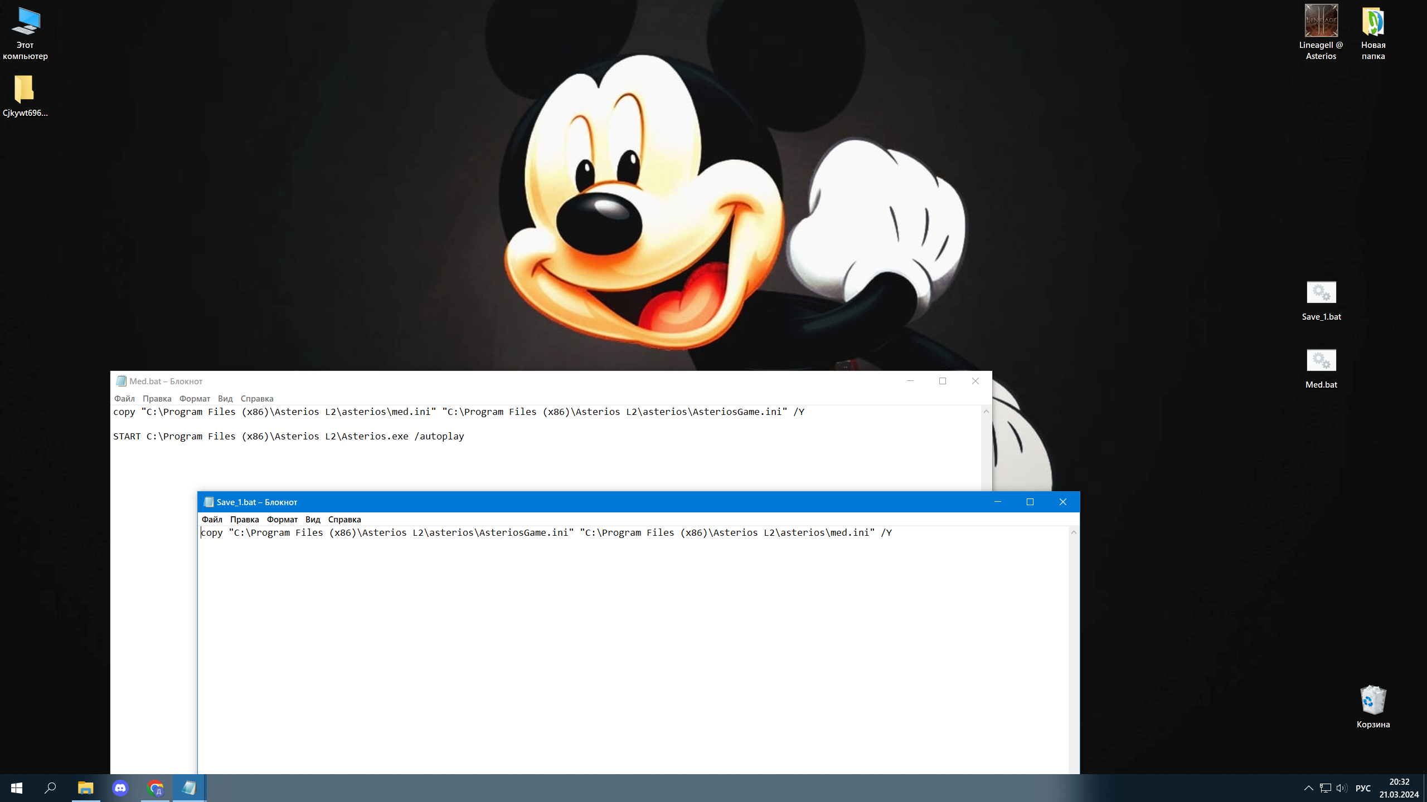The height and width of the screenshot is (802, 1427).
Task: Select the Этот компьютер desktop icon
Action: [x=25, y=32]
